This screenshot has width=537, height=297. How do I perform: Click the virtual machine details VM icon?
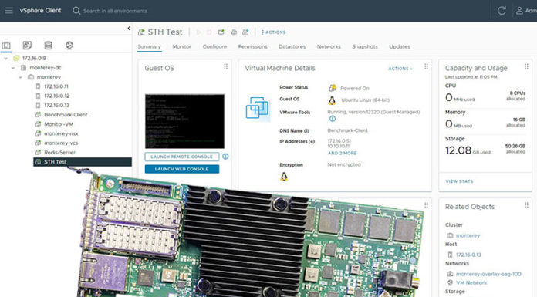[x=258, y=108]
